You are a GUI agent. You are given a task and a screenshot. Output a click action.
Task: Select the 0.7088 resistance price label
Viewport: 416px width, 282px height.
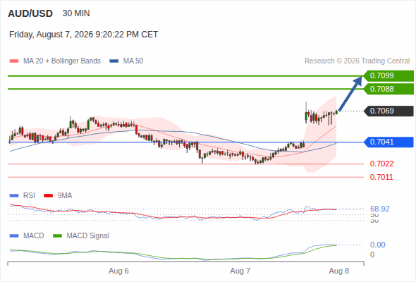coord(389,89)
